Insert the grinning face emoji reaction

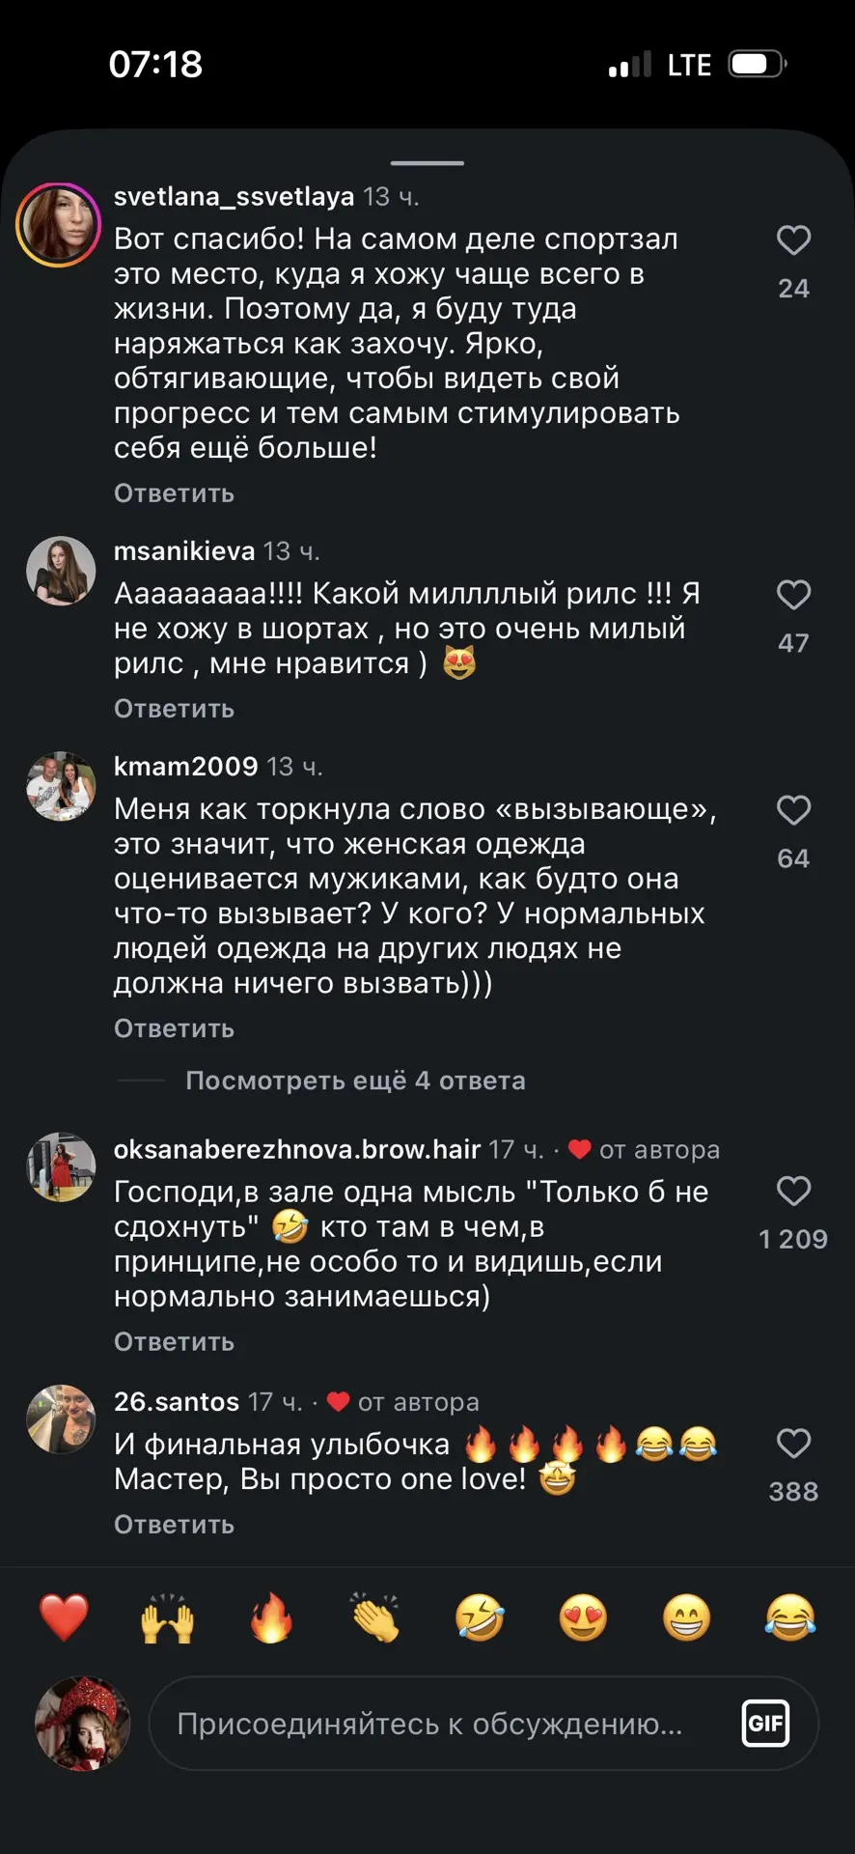[x=687, y=1617]
